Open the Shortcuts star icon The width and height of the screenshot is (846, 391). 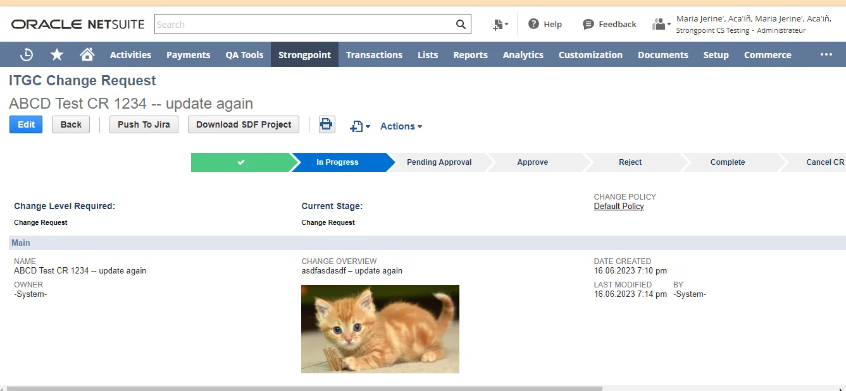[57, 55]
